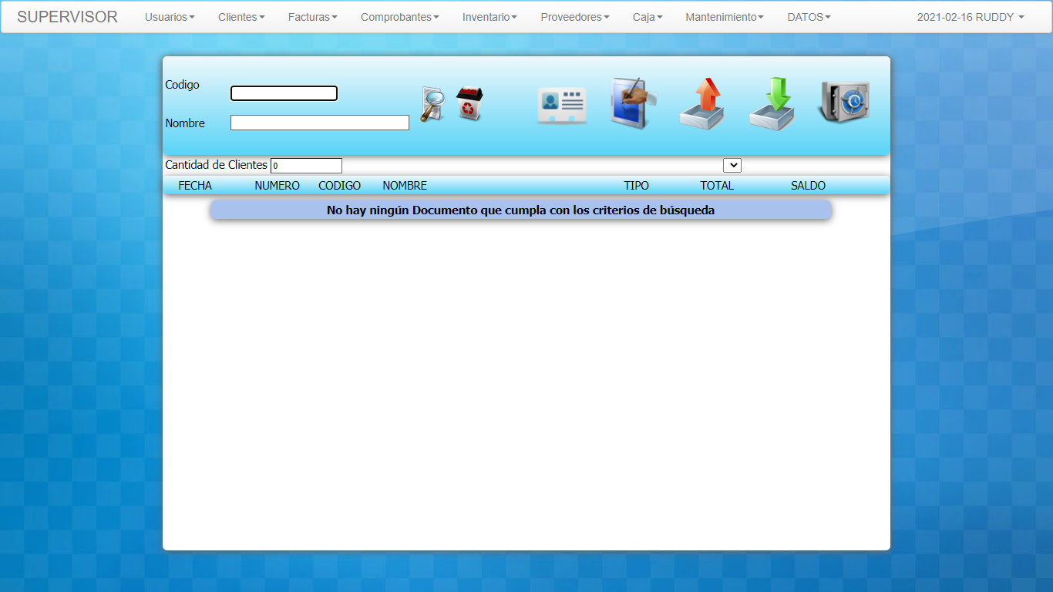Screen dimensions: 1053x592
Task: Click the magnifying glass search icon
Action: 432,105
